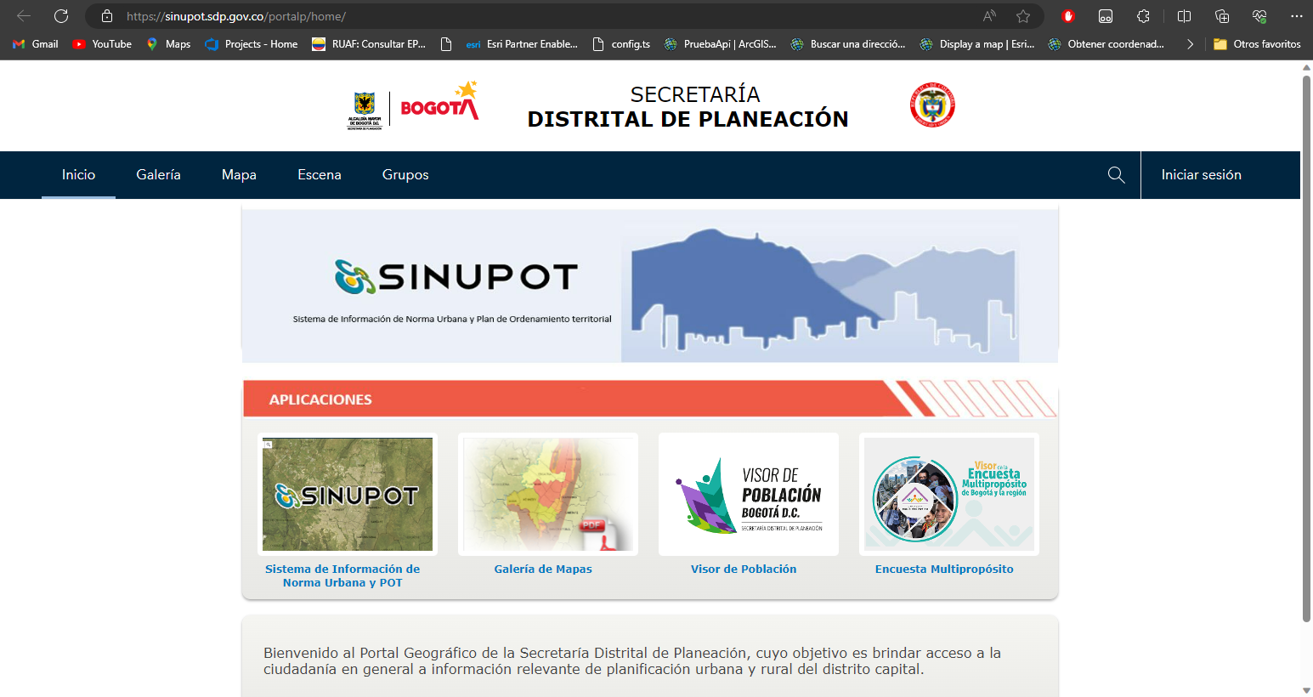Viewport: 1313px width, 697px height.
Task: Open PruebaApi | ArcGIS bookmark
Action: pyautogui.click(x=721, y=44)
